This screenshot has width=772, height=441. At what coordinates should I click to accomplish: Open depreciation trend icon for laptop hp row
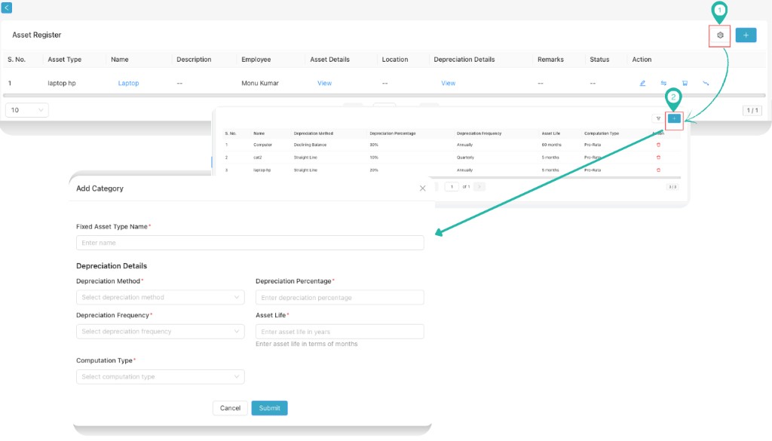point(705,83)
